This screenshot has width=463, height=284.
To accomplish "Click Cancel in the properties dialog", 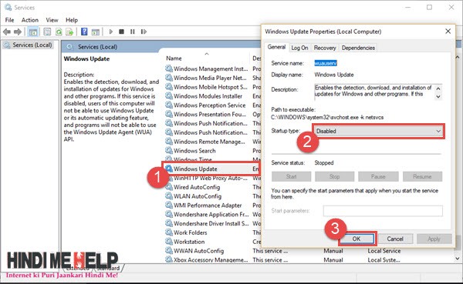I will point(395,239).
